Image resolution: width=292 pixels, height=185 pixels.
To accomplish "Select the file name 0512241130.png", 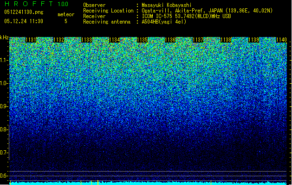I will (x=24, y=12).
